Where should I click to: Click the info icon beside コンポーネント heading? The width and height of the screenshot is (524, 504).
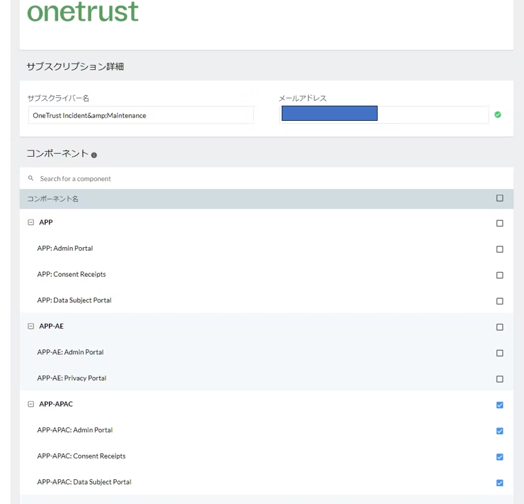94,155
